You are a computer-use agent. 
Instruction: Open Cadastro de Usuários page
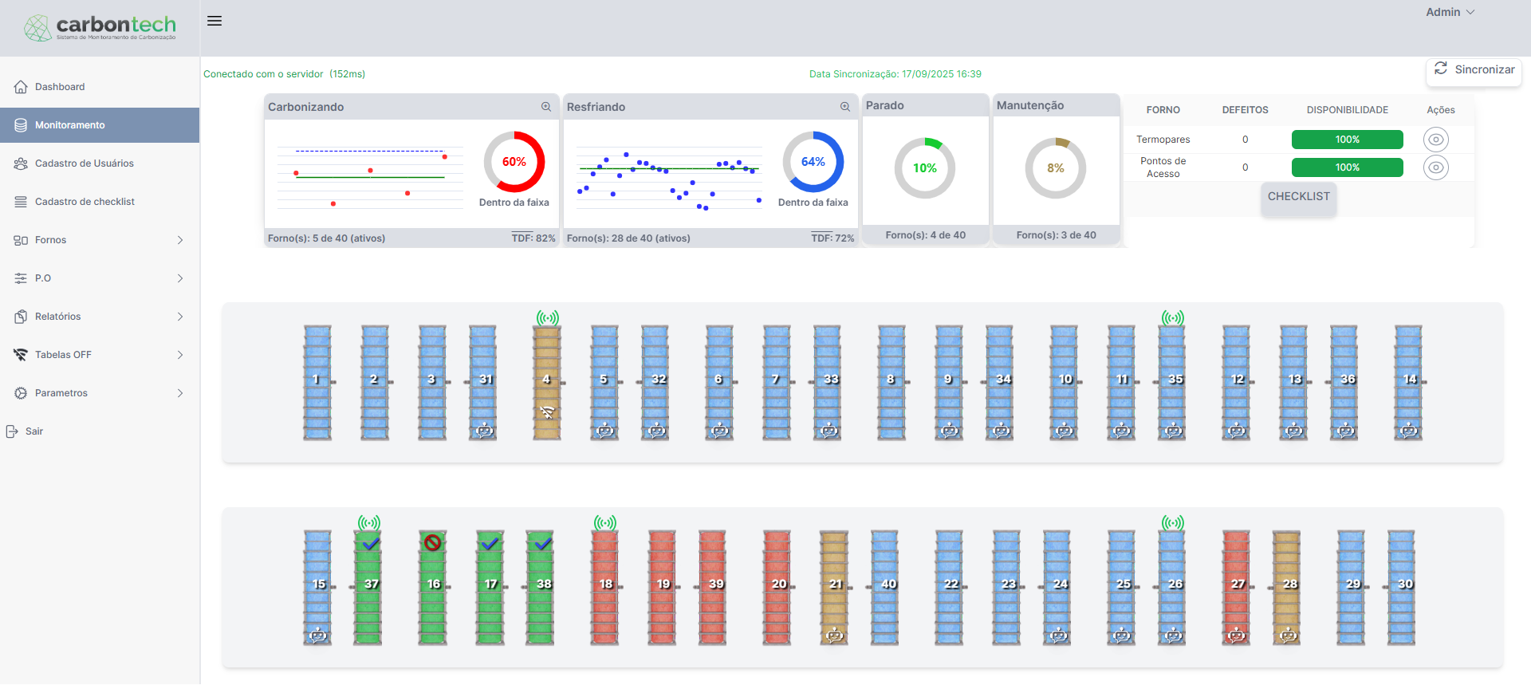(x=100, y=163)
